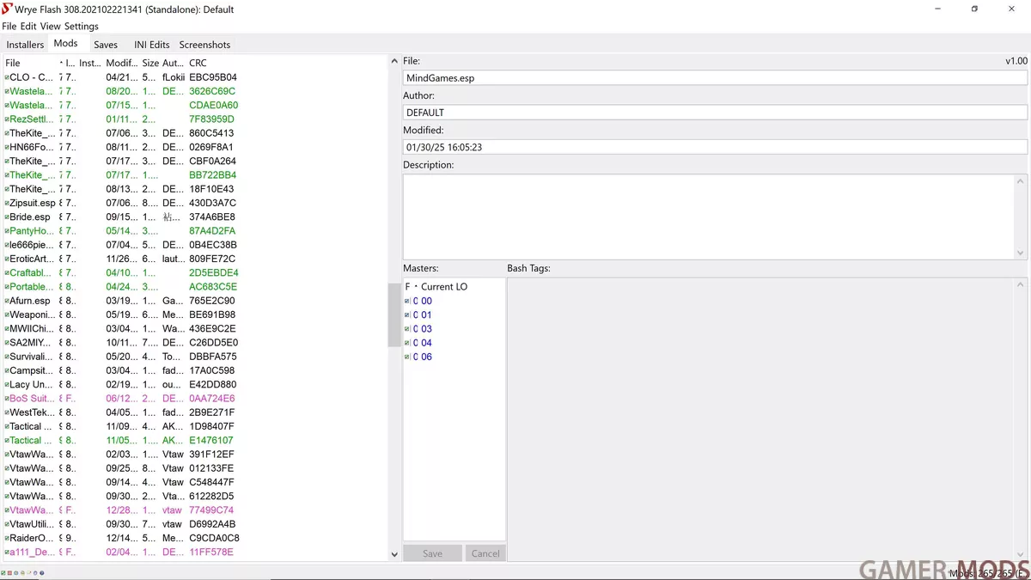Toggle the Bride.esp checkbox

tap(7, 217)
